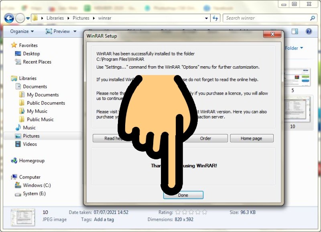Go back with the Explorer back arrow
321x232 pixels.
tap(9, 18)
